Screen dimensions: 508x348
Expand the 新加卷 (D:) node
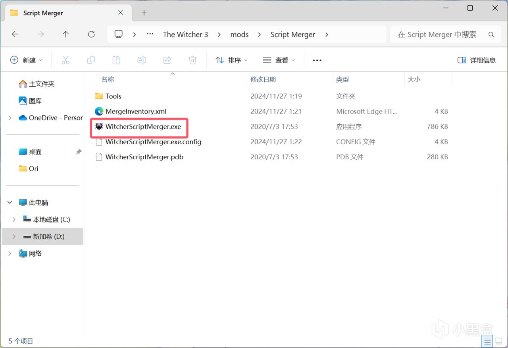coord(14,236)
